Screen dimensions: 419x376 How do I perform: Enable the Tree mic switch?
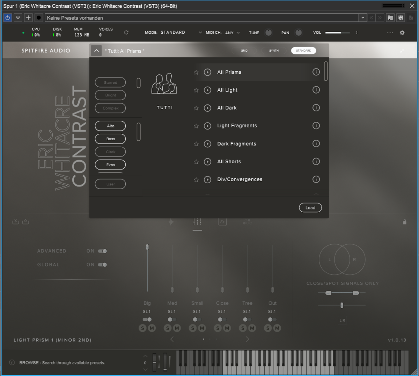coord(247,319)
